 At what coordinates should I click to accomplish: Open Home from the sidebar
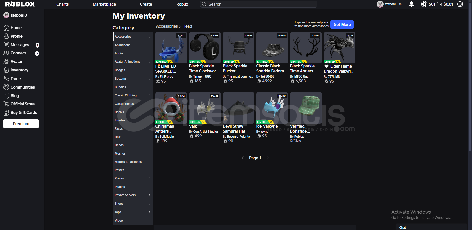point(16,28)
